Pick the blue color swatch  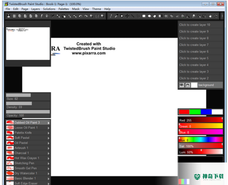pyautogui.click(x=206, y=112)
